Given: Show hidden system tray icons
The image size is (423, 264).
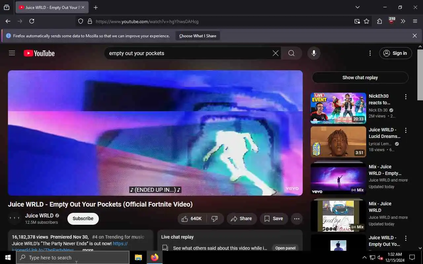Looking at the screenshot, I should [x=365, y=257].
